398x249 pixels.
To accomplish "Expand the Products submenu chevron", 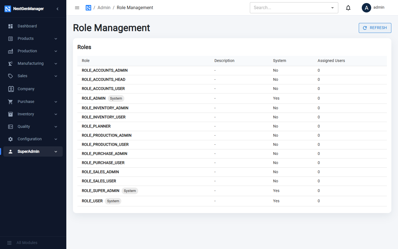I will coord(56,39).
